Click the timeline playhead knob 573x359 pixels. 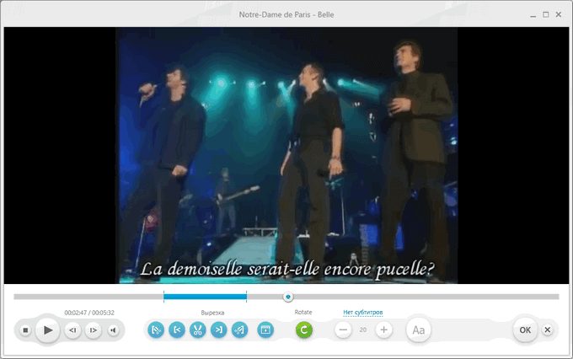288,297
